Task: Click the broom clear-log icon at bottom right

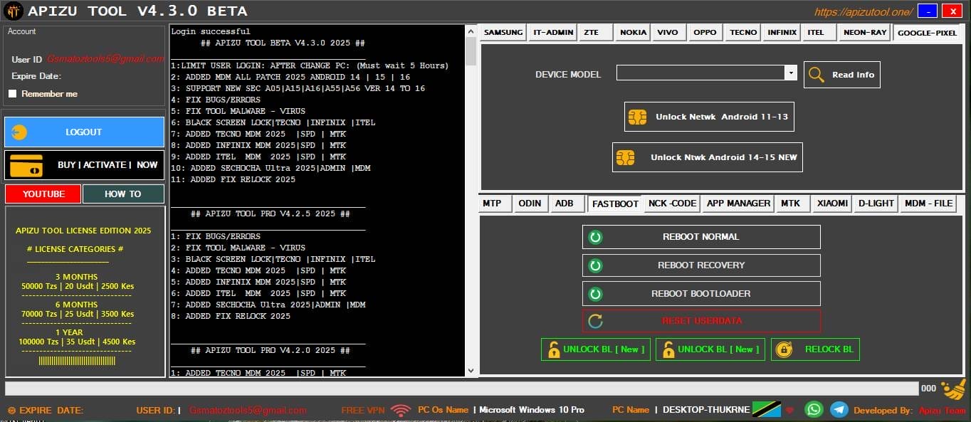Action: [x=954, y=390]
